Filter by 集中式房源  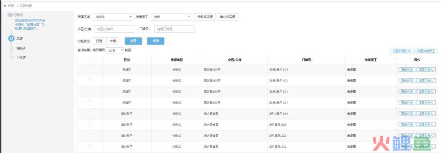227,17
